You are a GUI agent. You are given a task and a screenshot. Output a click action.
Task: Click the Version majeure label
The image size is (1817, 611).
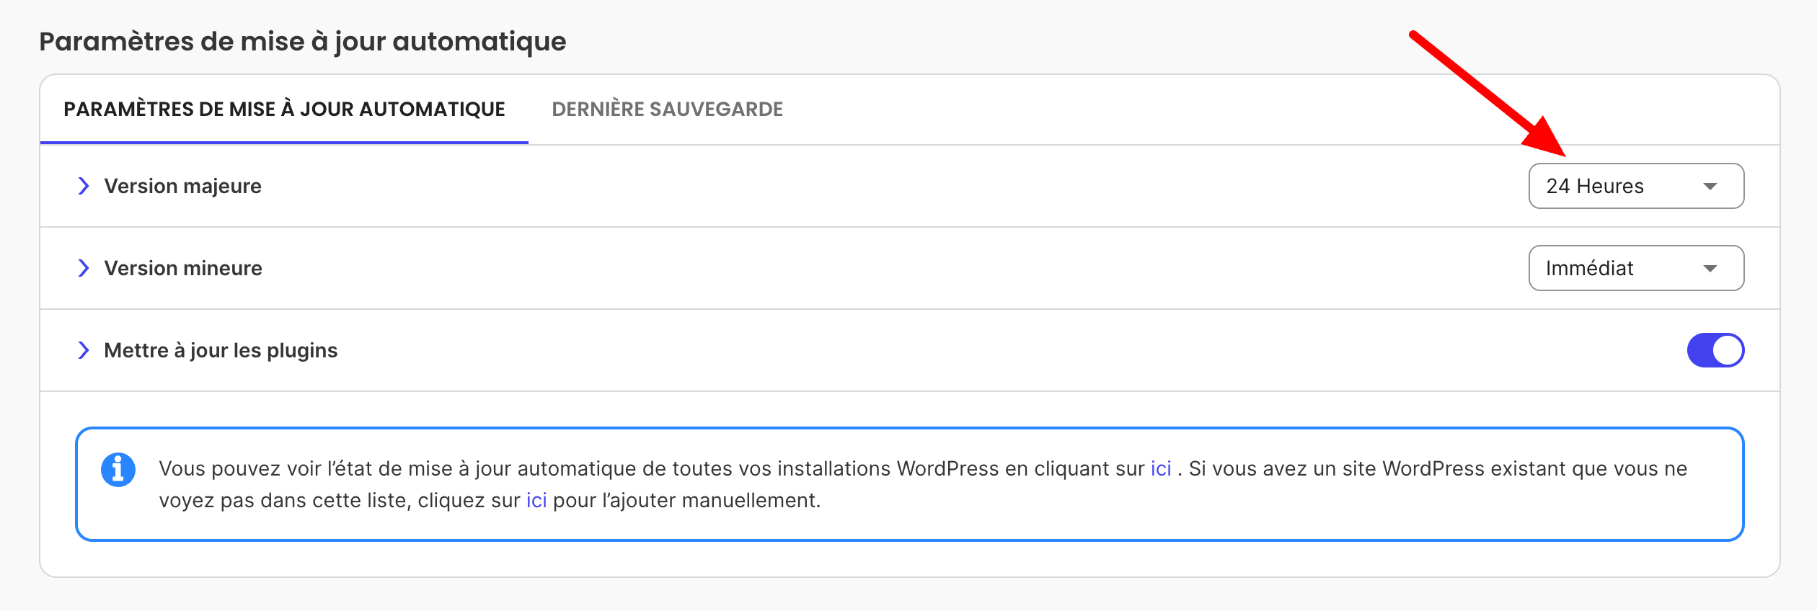click(182, 186)
